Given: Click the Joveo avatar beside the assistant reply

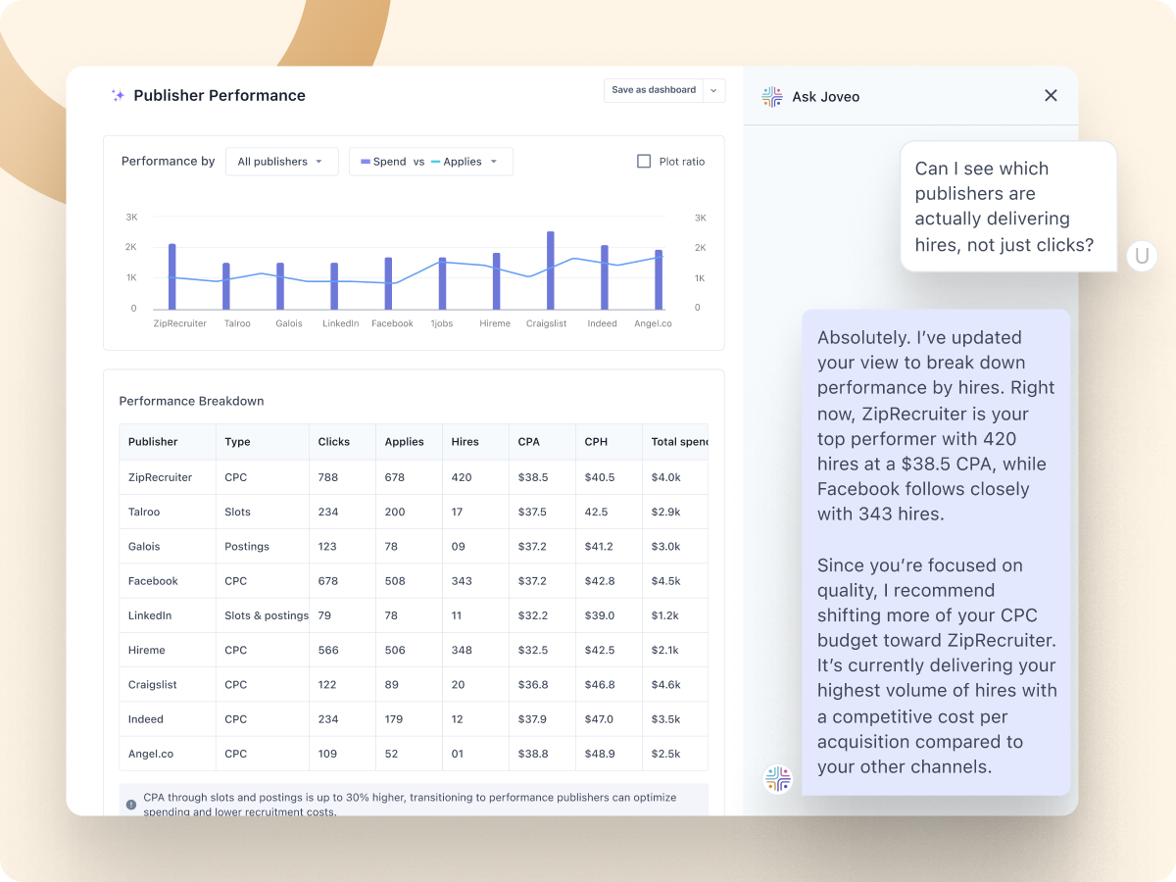Looking at the screenshot, I should tap(777, 779).
